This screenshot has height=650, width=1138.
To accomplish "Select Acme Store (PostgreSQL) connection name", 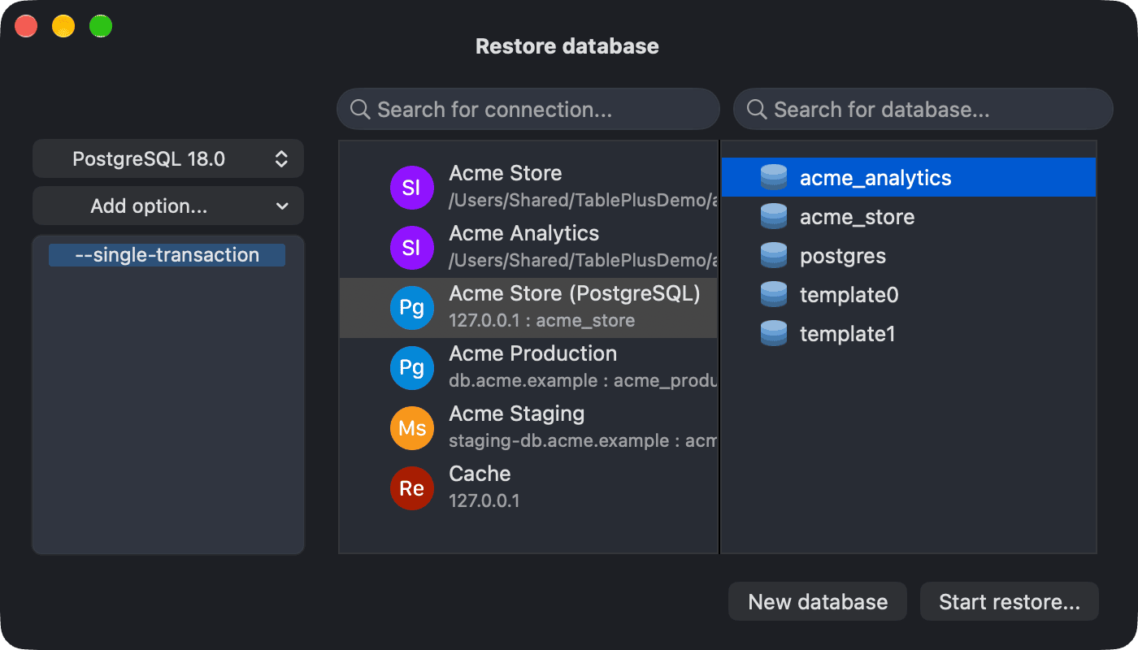I will point(575,293).
